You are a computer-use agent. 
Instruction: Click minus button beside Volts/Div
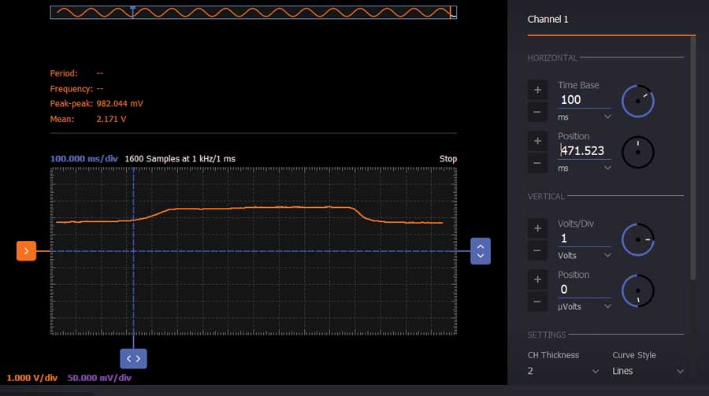(x=537, y=250)
